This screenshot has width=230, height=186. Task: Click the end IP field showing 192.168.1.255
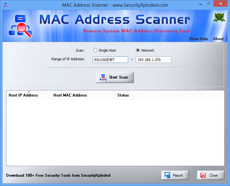[x=153, y=60]
